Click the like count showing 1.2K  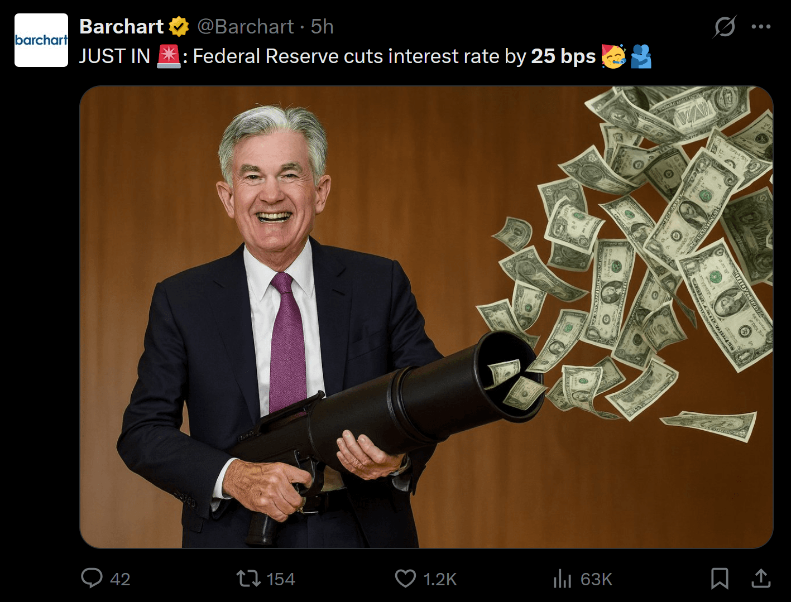(440, 579)
